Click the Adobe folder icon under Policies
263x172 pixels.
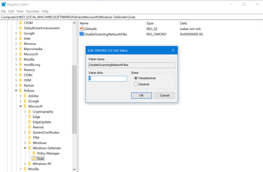(25, 96)
